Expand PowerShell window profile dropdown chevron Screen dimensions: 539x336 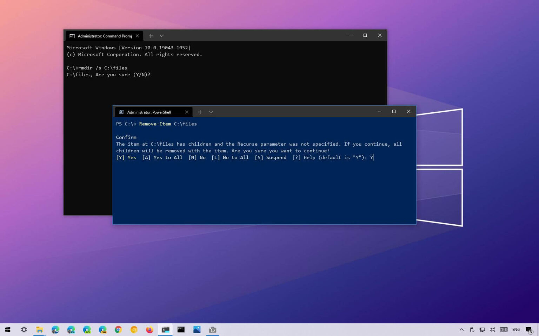(x=211, y=112)
